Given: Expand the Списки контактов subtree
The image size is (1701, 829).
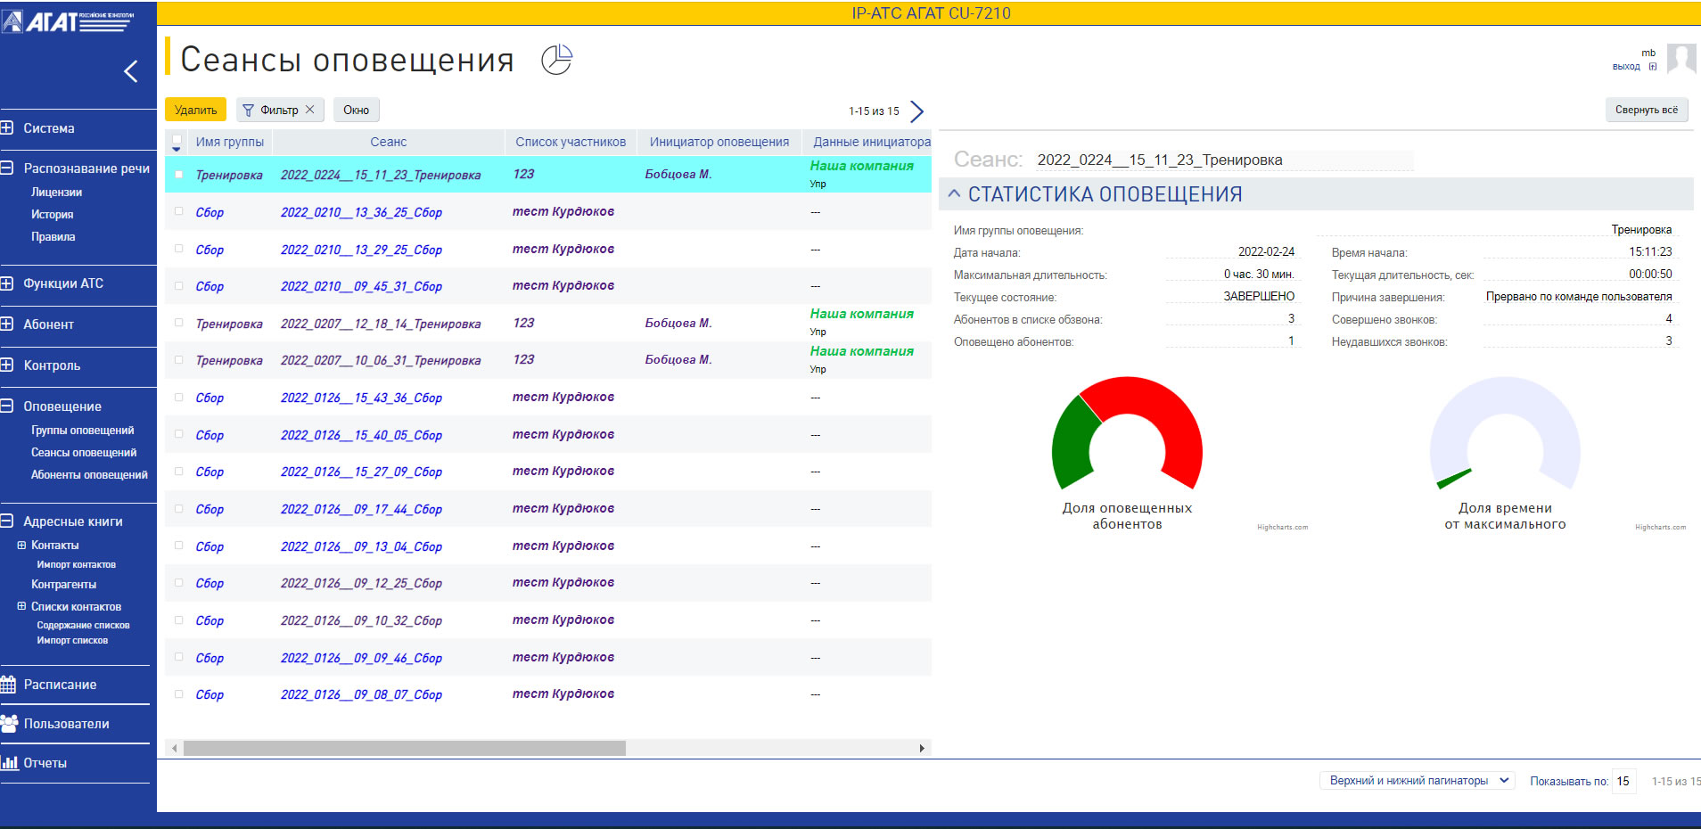Looking at the screenshot, I should [x=21, y=606].
